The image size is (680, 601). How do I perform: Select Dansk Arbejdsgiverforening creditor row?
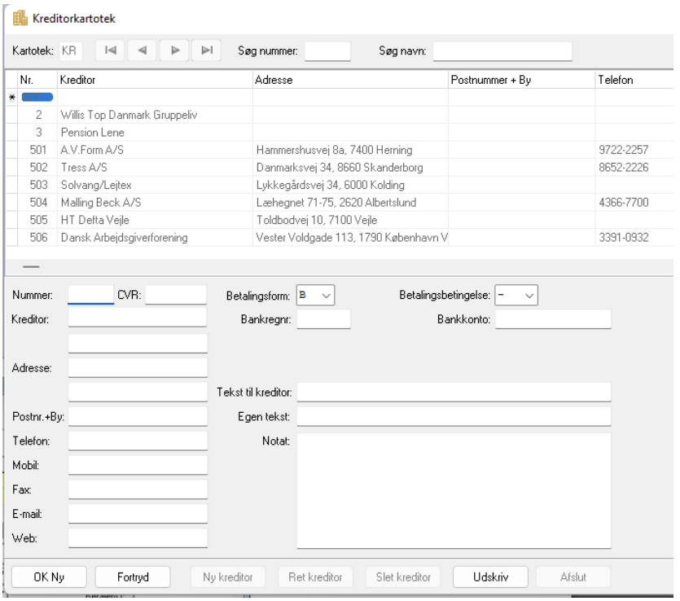click(340, 238)
